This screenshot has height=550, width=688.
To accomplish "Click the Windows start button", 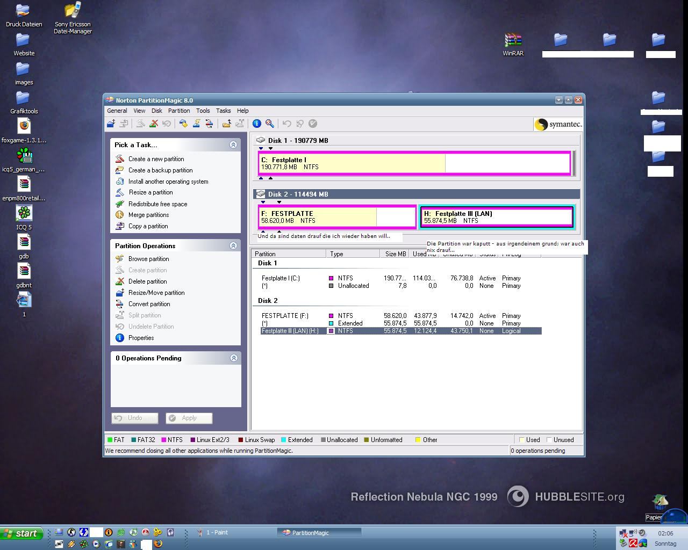I will (x=21, y=533).
